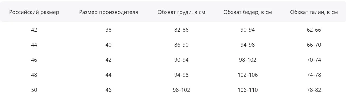Click the 'Российский размер' column header

pos(34,12)
